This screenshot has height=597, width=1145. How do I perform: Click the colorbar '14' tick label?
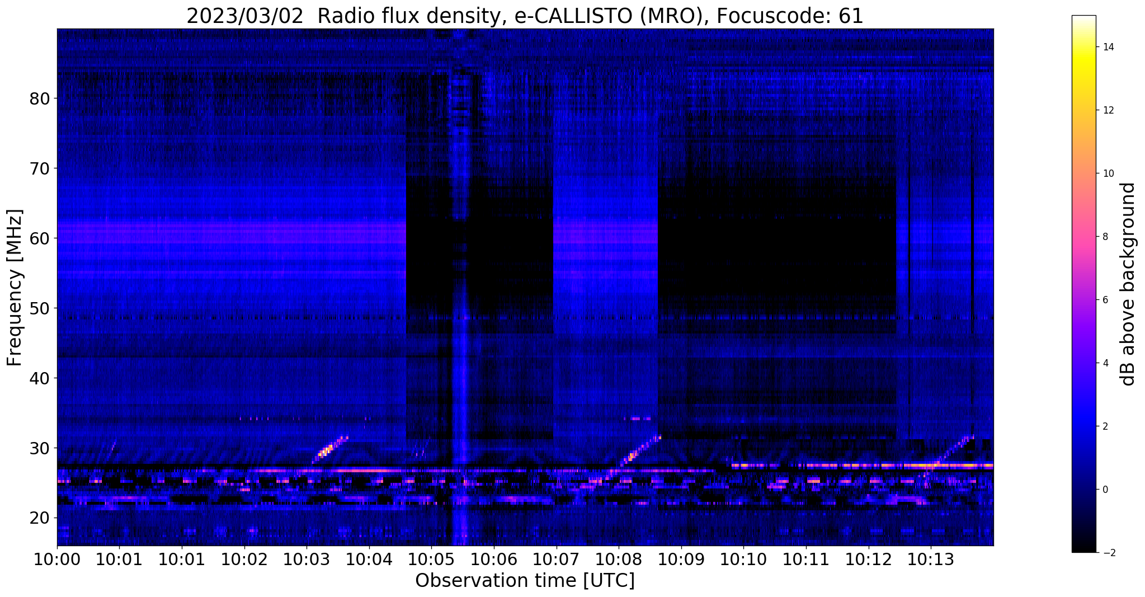tap(1108, 47)
